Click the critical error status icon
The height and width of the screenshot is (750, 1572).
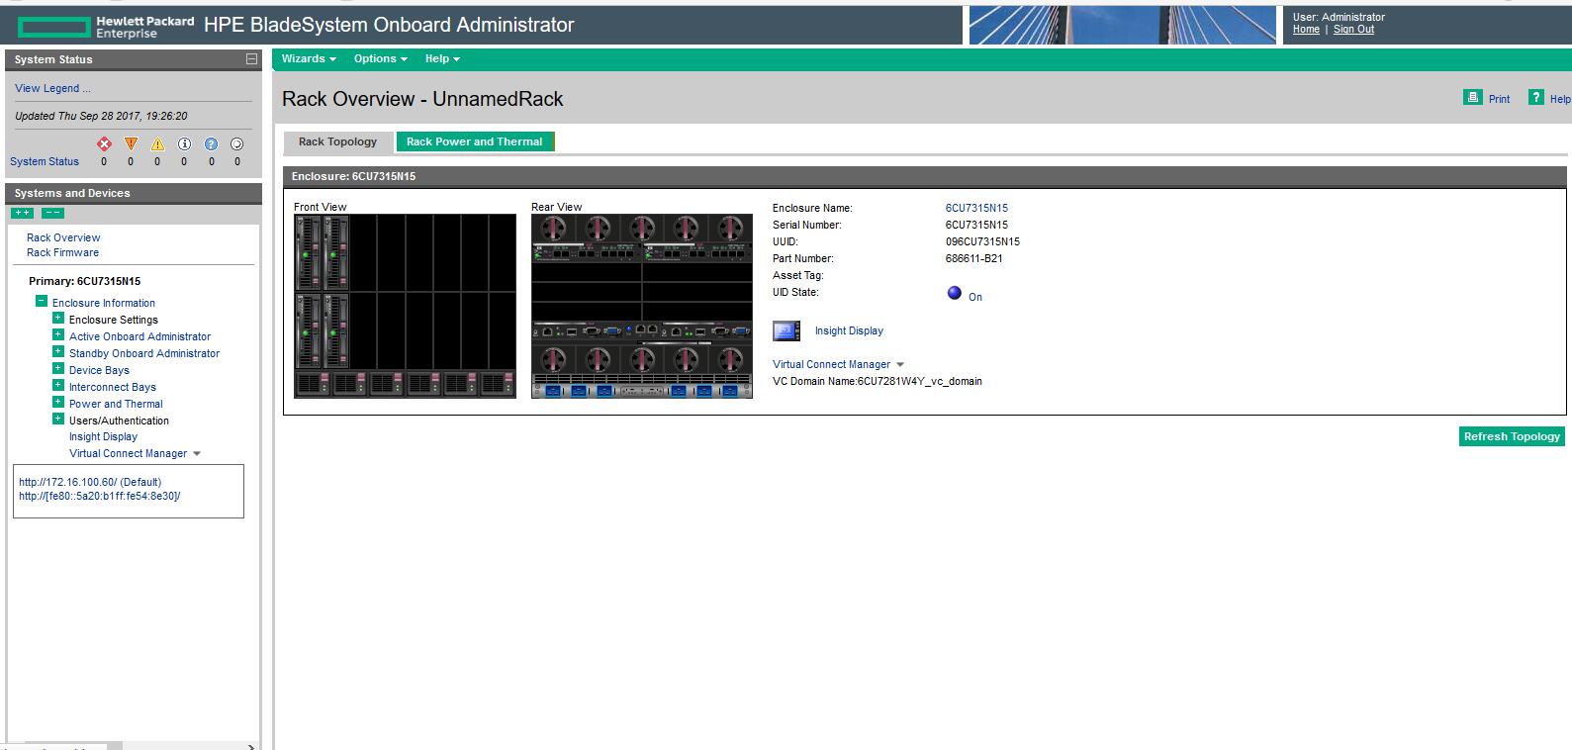click(x=104, y=144)
